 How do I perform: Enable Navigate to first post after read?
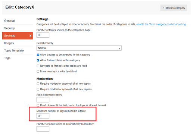[x=38, y=66]
